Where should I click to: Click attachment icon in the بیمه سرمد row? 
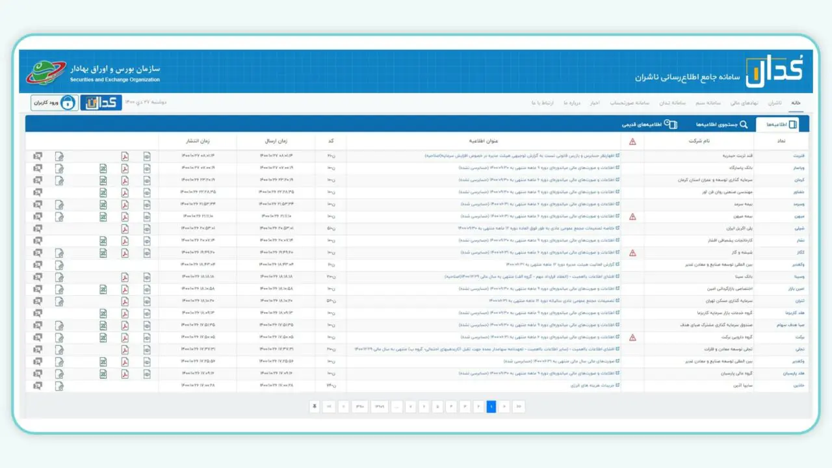tap(59, 204)
